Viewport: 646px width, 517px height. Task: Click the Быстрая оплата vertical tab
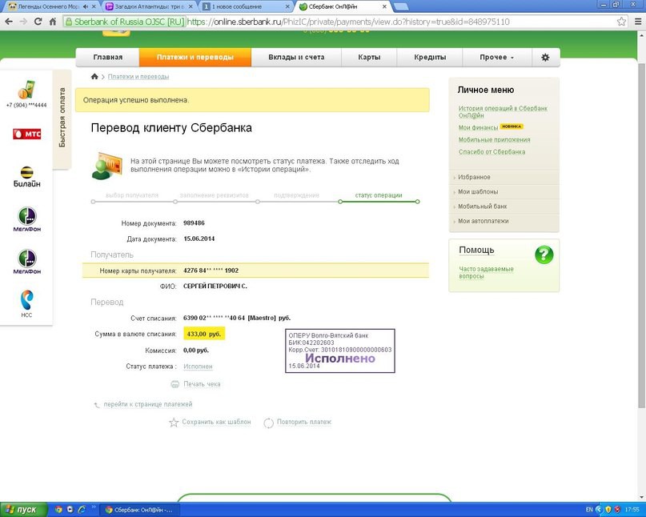62,118
